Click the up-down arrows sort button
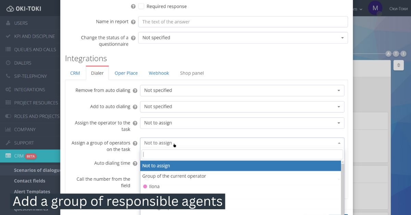 coord(399,65)
